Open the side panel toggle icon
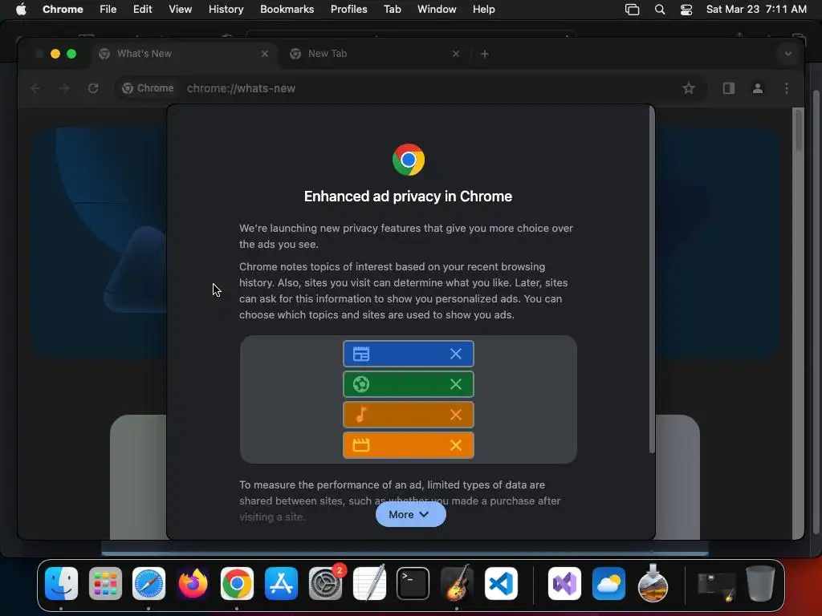 tap(729, 88)
